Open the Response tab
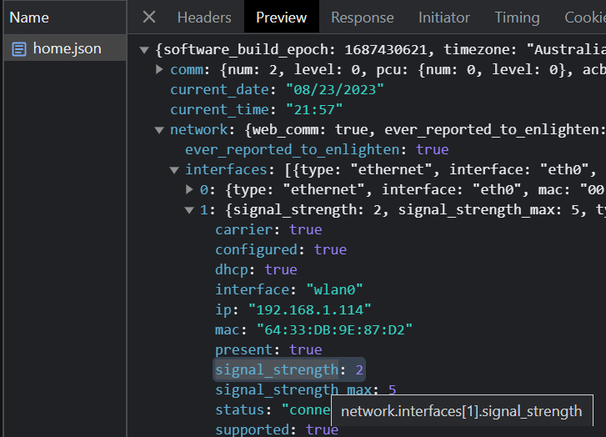This screenshot has height=437, width=606. 362,17
